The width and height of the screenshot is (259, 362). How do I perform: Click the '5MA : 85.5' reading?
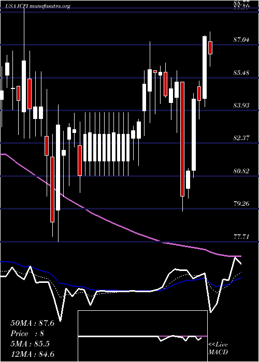30,344
